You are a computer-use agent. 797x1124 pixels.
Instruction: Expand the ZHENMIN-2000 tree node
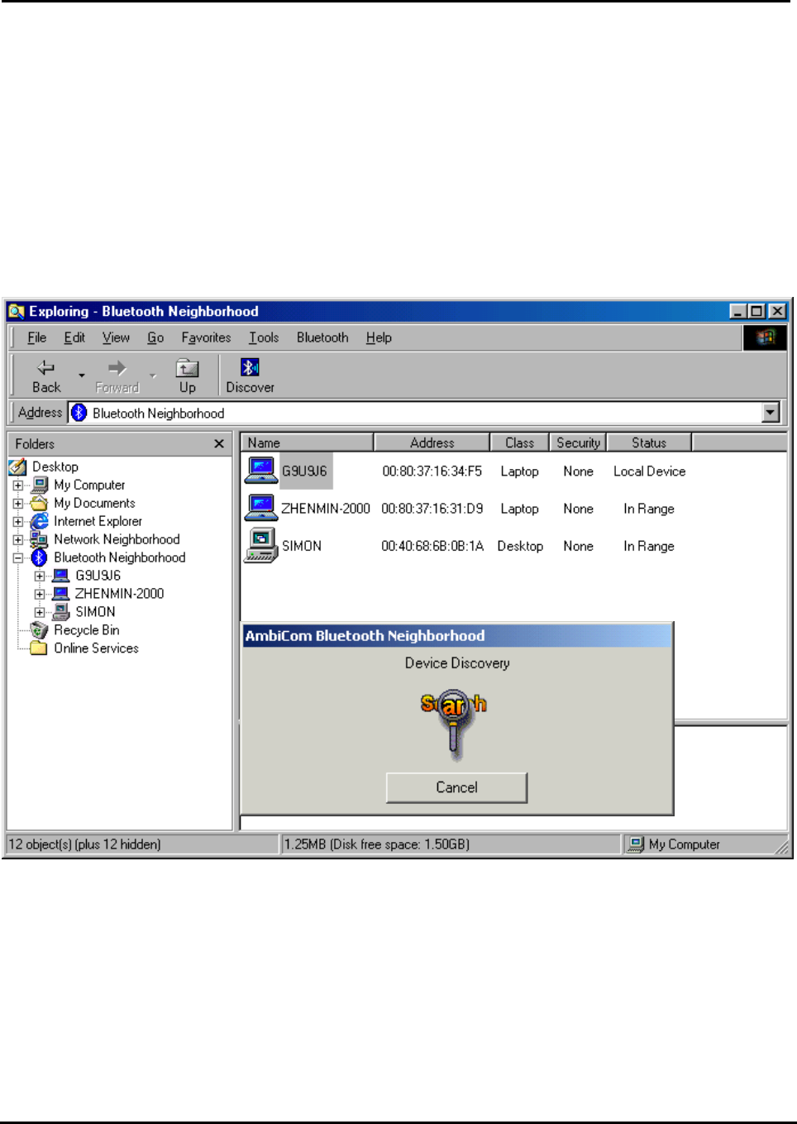pos(40,595)
